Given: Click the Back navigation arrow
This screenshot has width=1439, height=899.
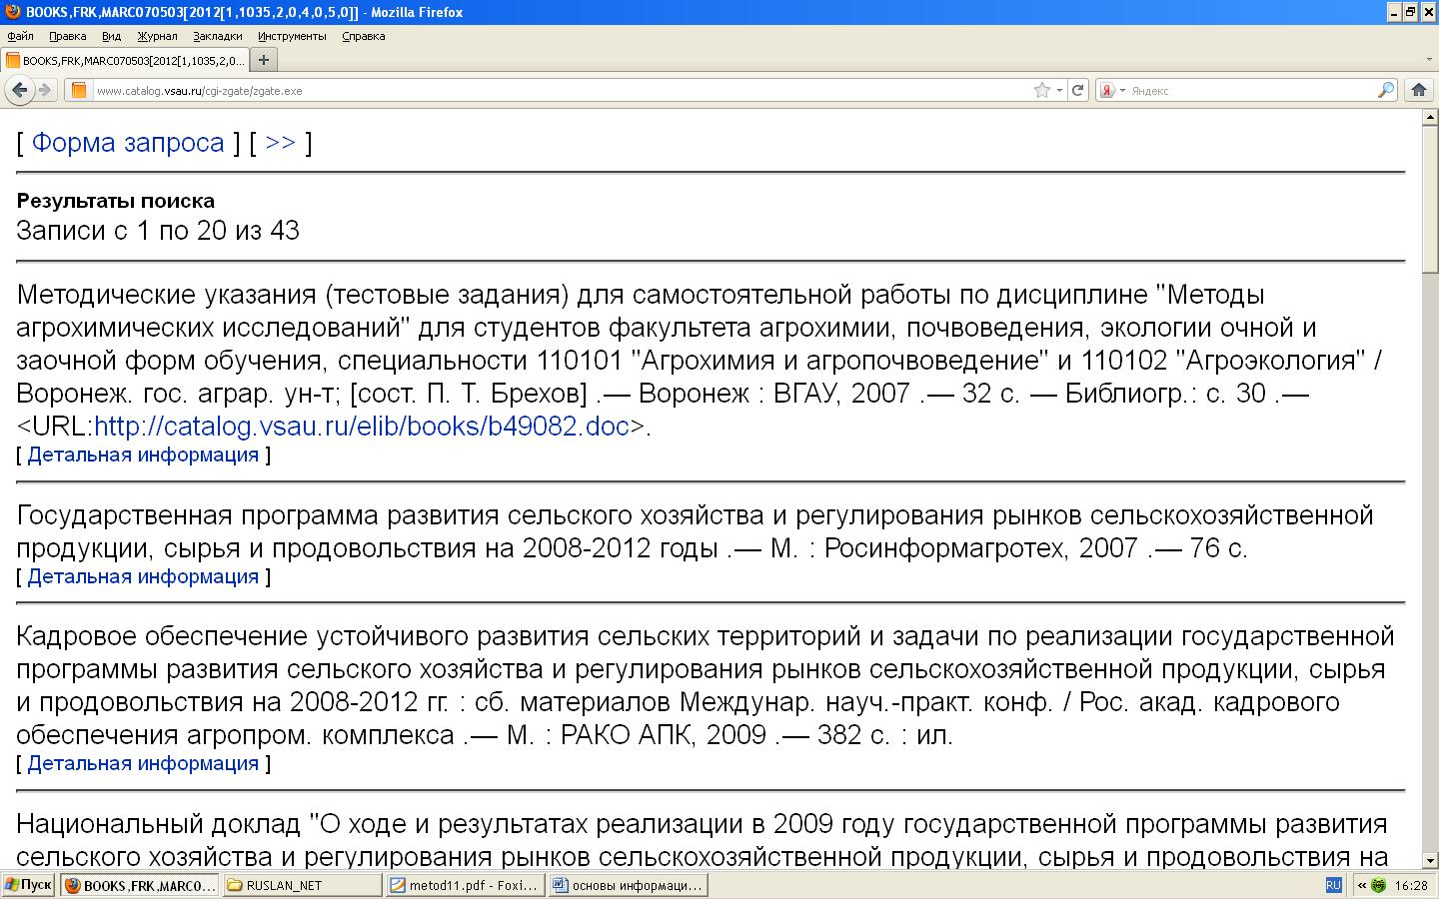Looking at the screenshot, I should (x=19, y=90).
